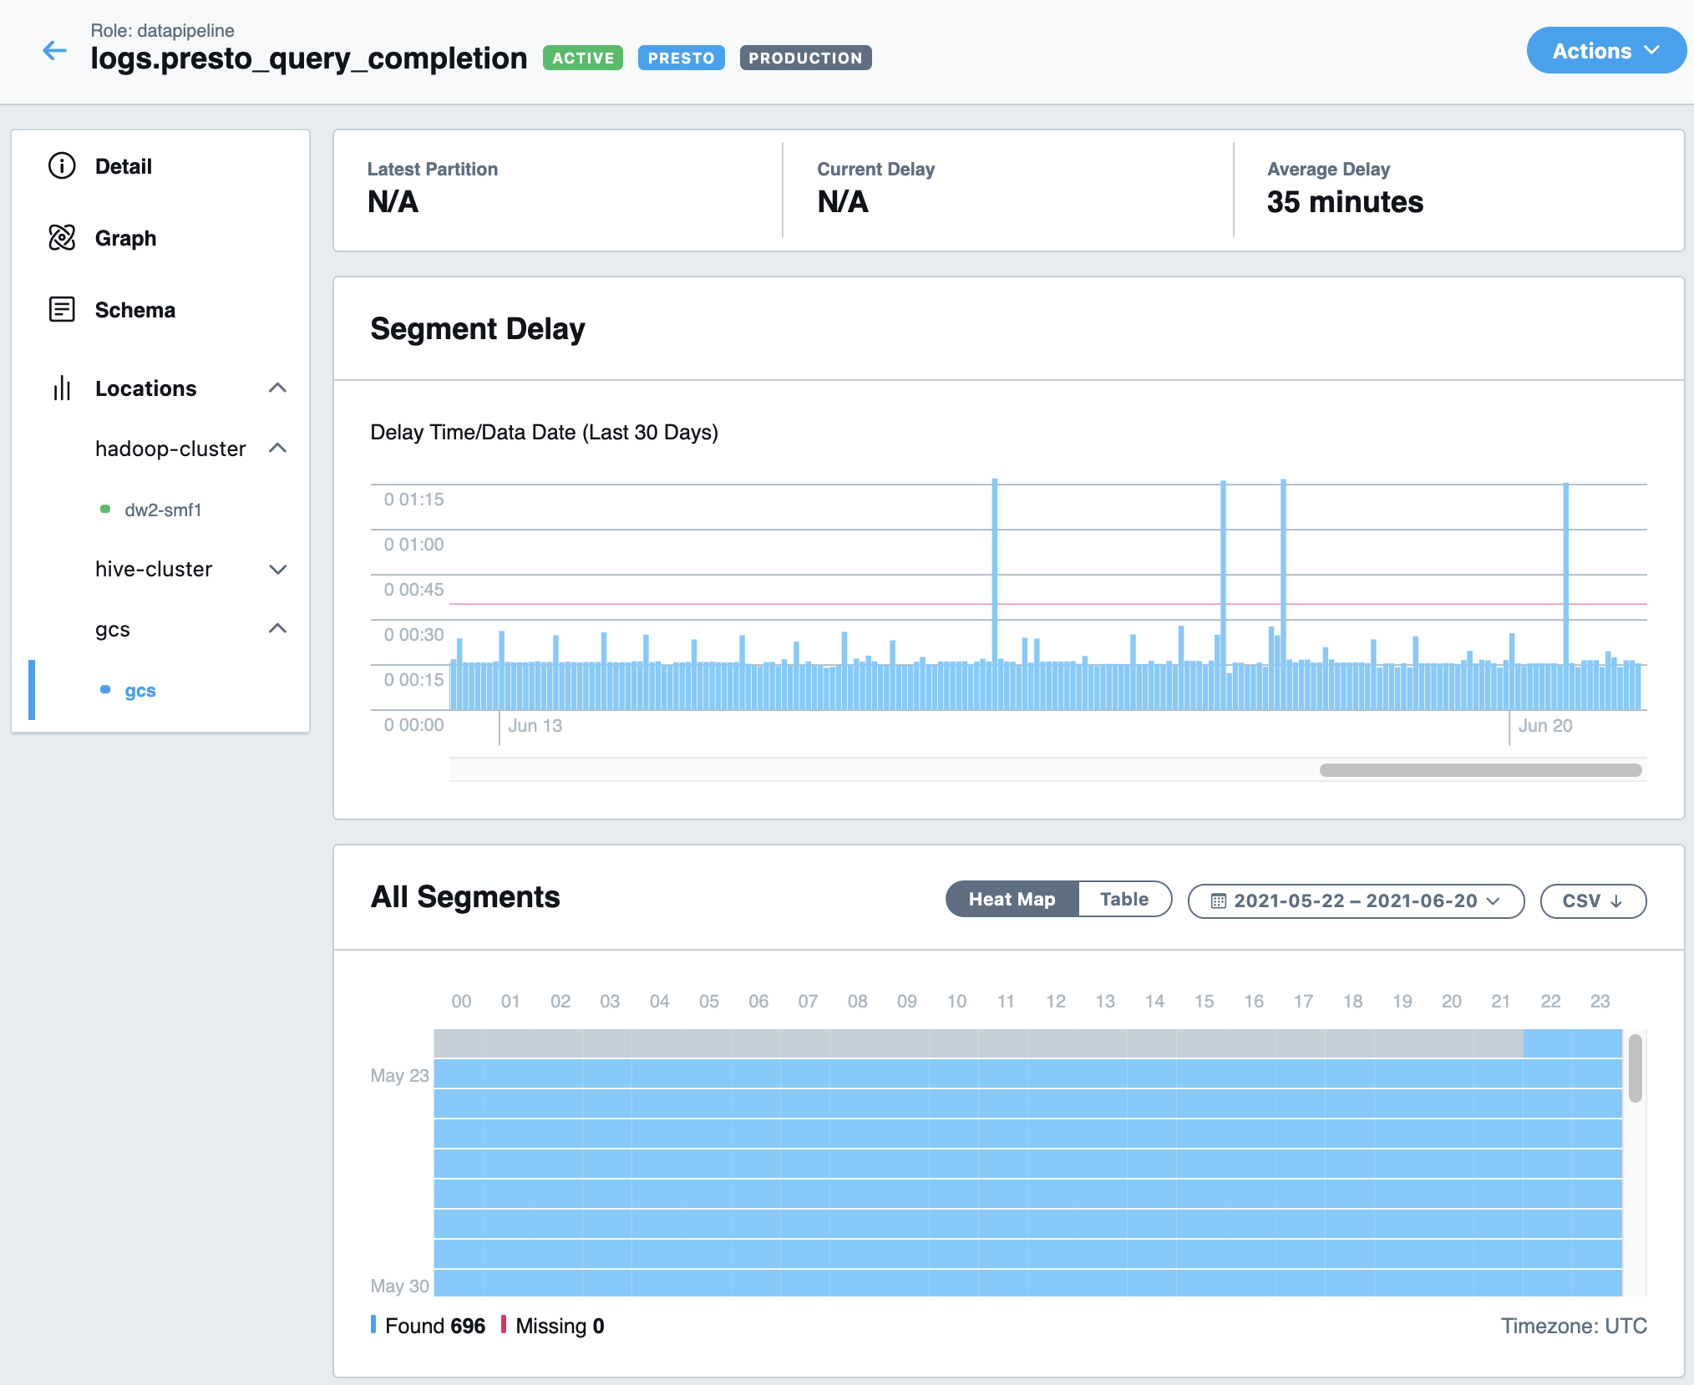Click the heat map vertical scrollbar
This screenshot has width=1694, height=1385.
(1635, 1068)
